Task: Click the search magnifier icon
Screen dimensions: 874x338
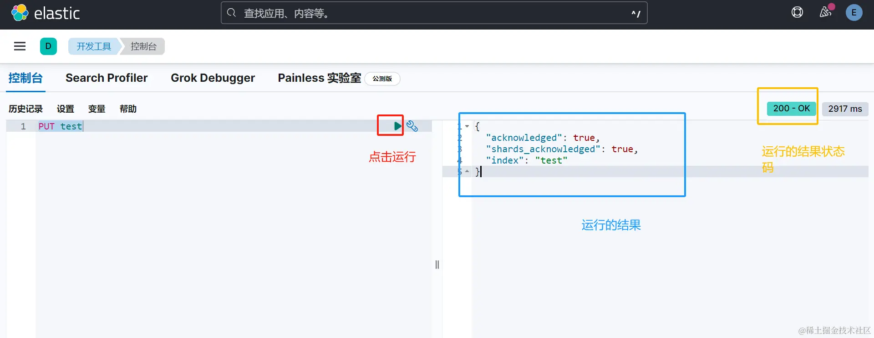Action: click(x=231, y=13)
